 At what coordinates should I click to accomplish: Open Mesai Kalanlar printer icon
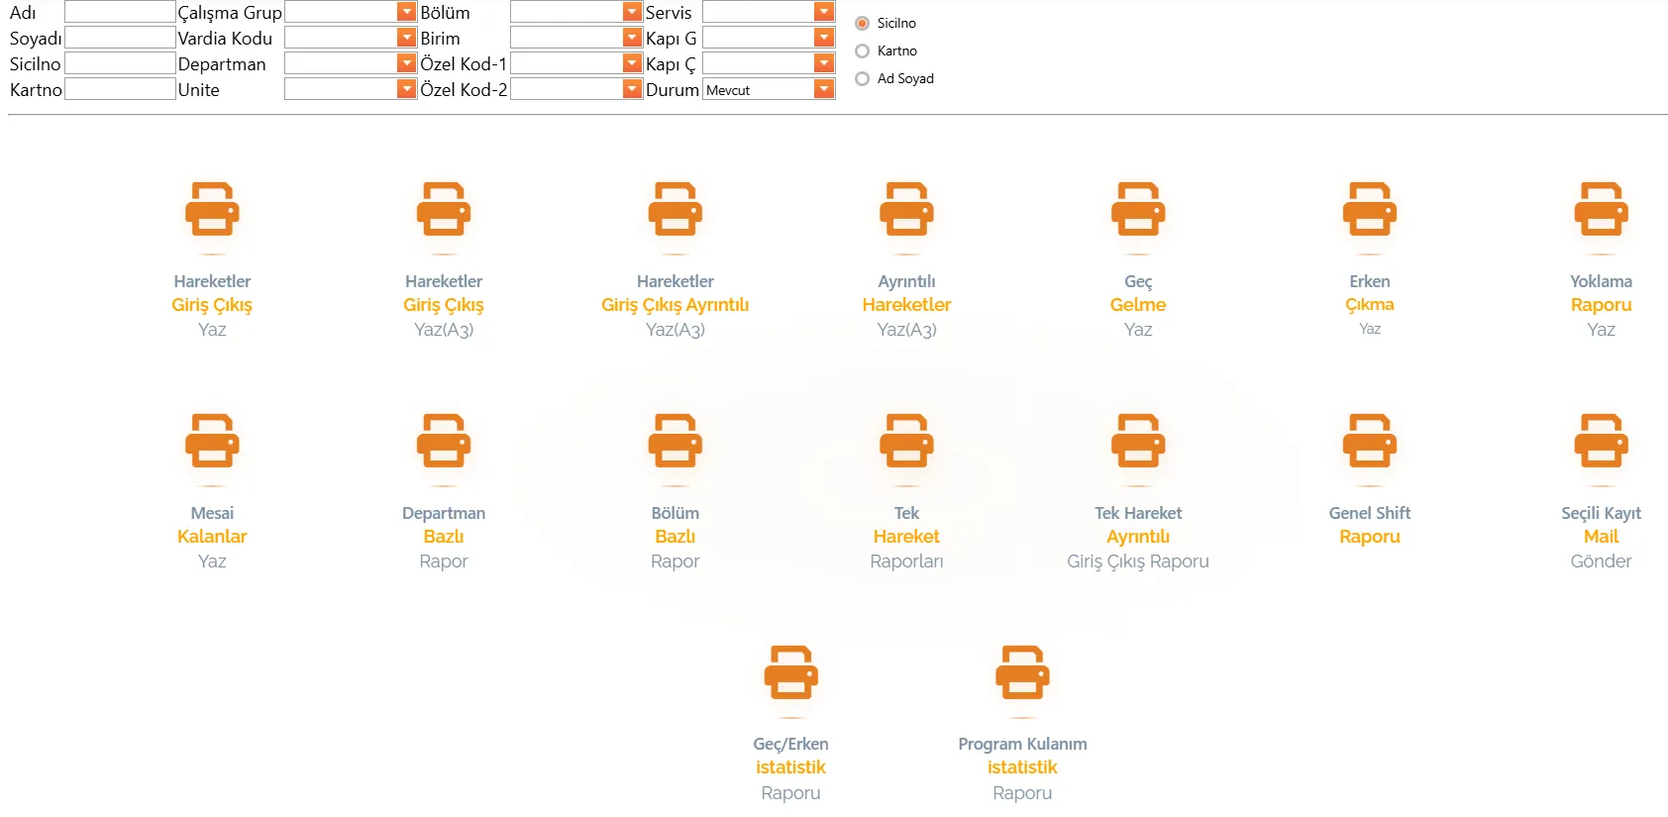212,442
